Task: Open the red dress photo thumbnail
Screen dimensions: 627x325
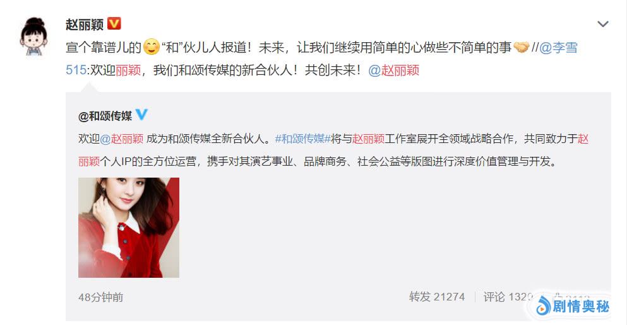Action: coord(129,227)
